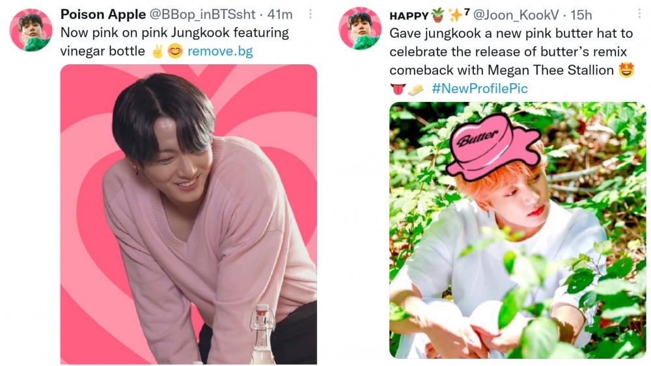The width and height of the screenshot is (651, 366).
Task: Click the Poison Apple display name
Action: coord(103,14)
